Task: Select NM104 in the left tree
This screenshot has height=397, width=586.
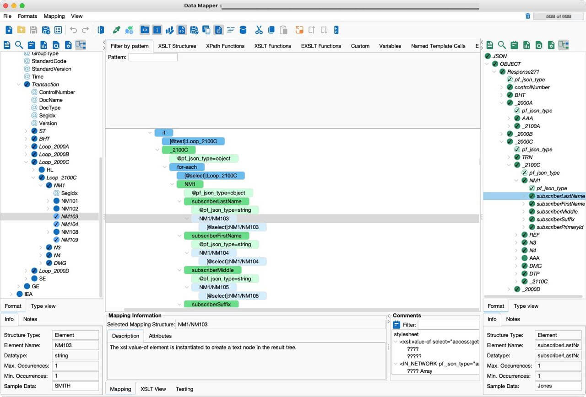Action: point(70,224)
